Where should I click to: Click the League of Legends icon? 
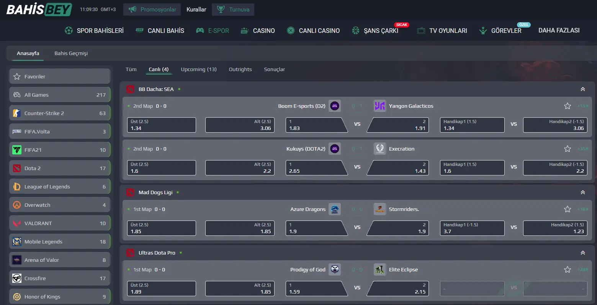coord(17,187)
